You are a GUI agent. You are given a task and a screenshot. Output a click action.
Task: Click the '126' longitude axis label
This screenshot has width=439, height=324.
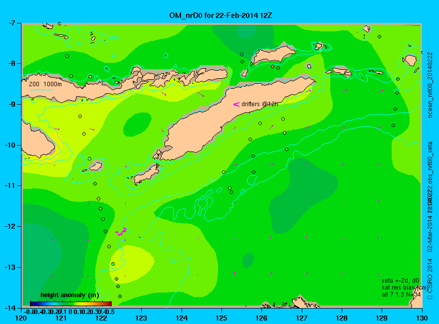click(262, 318)
